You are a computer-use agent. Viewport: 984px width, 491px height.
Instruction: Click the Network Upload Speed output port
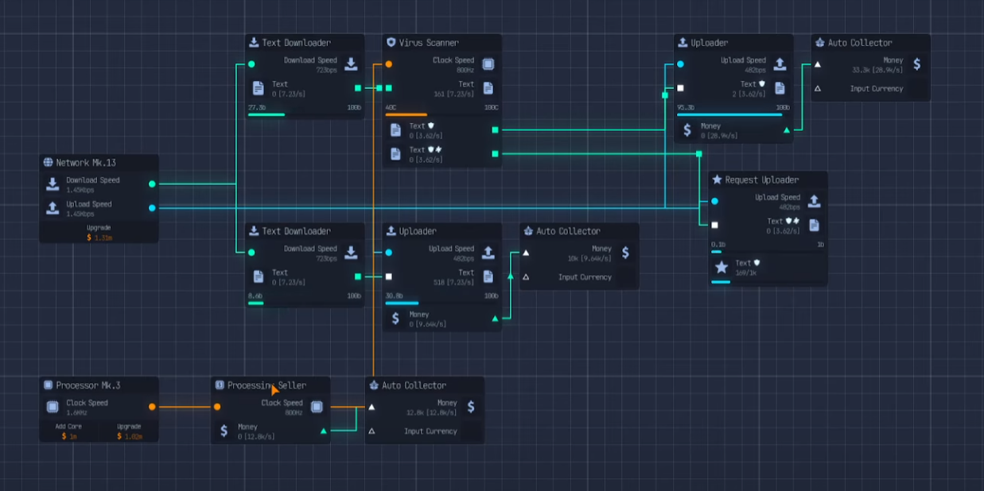click(152, 208)
